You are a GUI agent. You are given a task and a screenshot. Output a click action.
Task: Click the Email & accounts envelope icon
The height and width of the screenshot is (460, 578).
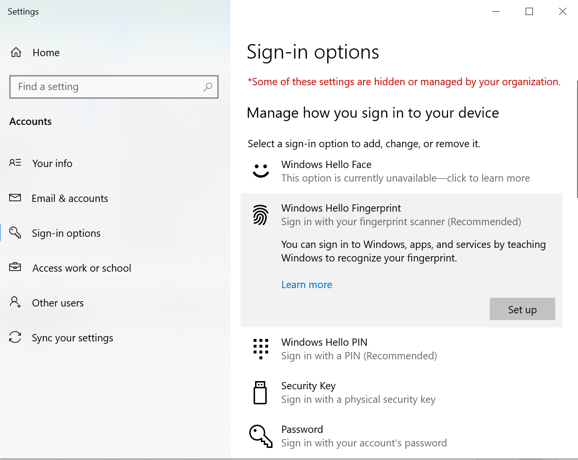coord(15,198)
